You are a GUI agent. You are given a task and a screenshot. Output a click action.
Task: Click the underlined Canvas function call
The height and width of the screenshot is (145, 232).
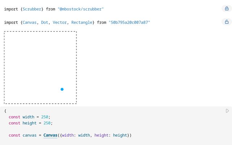50,135
